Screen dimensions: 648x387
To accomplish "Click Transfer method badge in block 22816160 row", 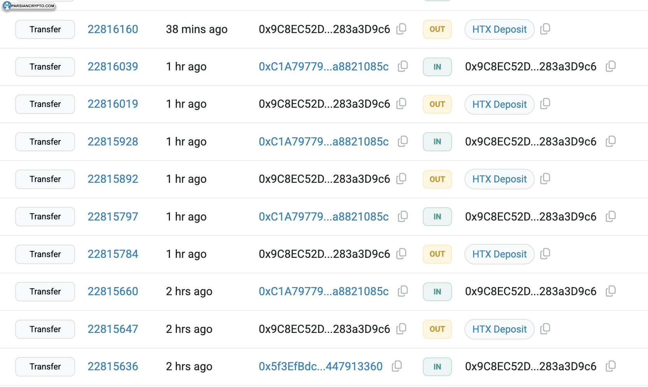I will (45, 29).
